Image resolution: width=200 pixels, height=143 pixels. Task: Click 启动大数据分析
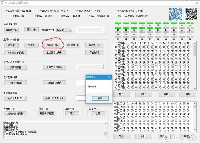point(15,114)
